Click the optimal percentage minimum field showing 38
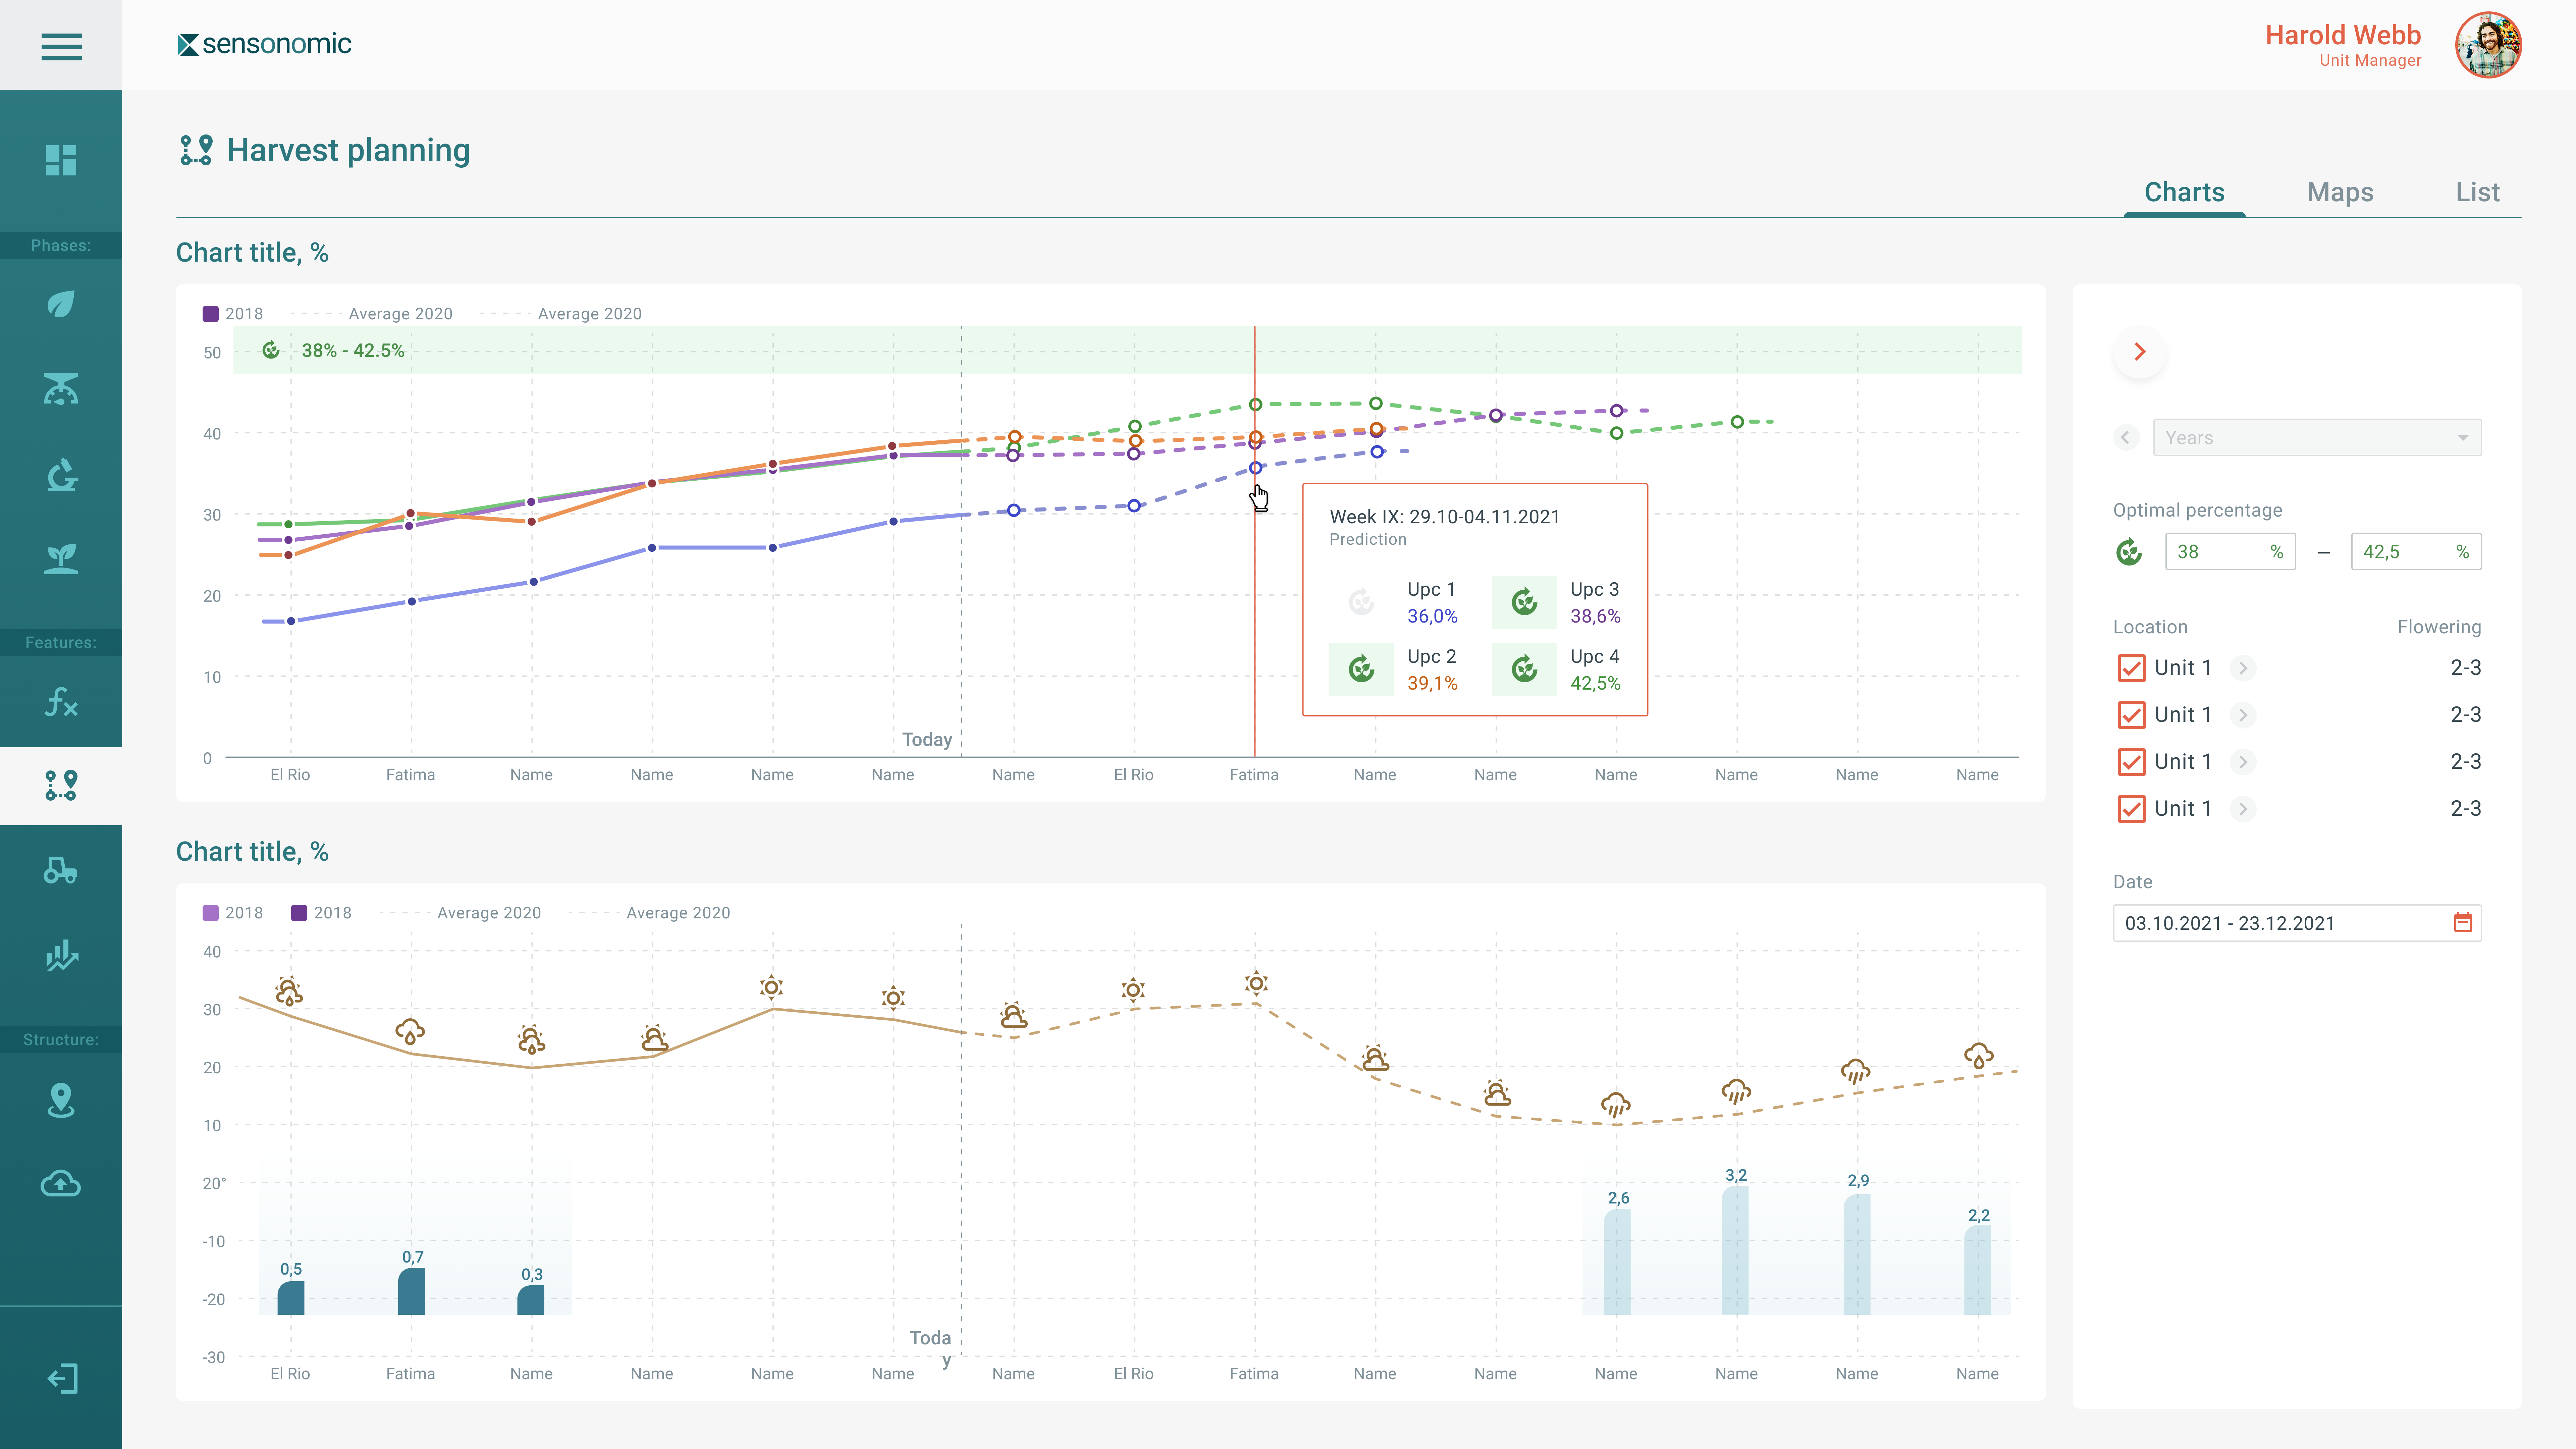 coord(2229,552)
